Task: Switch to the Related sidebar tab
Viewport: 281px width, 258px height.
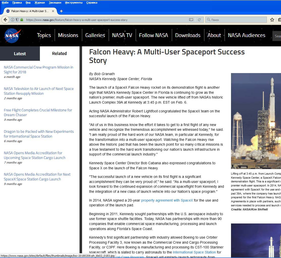Action: click(60, 53)
